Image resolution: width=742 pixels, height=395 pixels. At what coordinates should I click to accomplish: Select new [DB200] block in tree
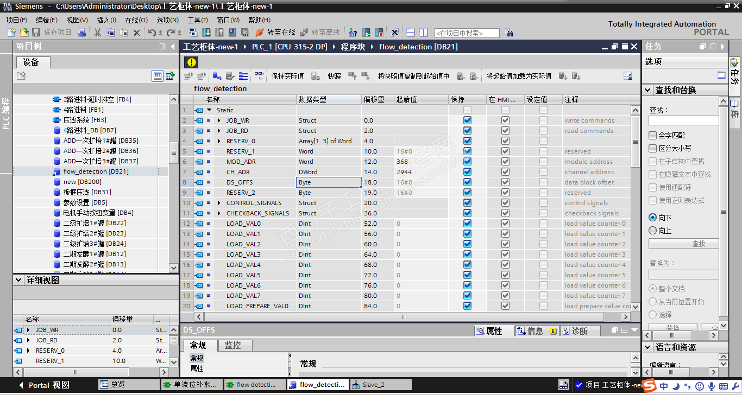(82, 182)
